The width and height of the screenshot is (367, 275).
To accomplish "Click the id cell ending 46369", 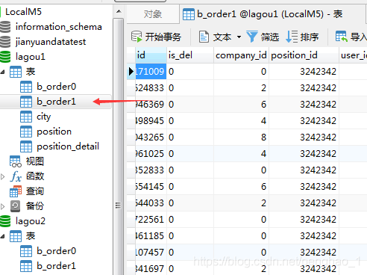I will (151, 105).
